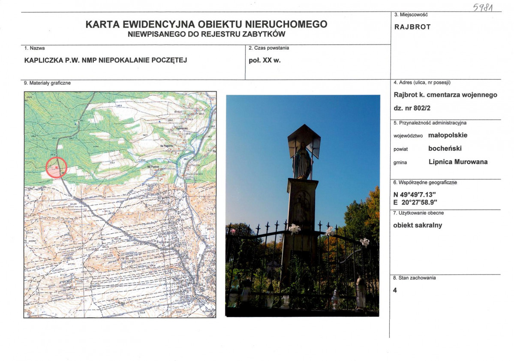Click the locality value 'RAJBROT'

pyautogui.click(x=412, y=27)
